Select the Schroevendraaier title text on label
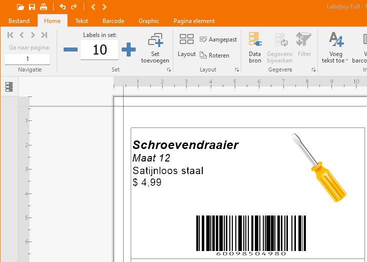 point(185,145)
